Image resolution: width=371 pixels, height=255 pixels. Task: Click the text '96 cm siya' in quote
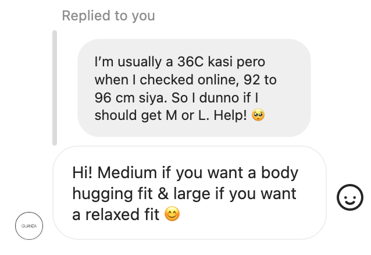[129, 98]
